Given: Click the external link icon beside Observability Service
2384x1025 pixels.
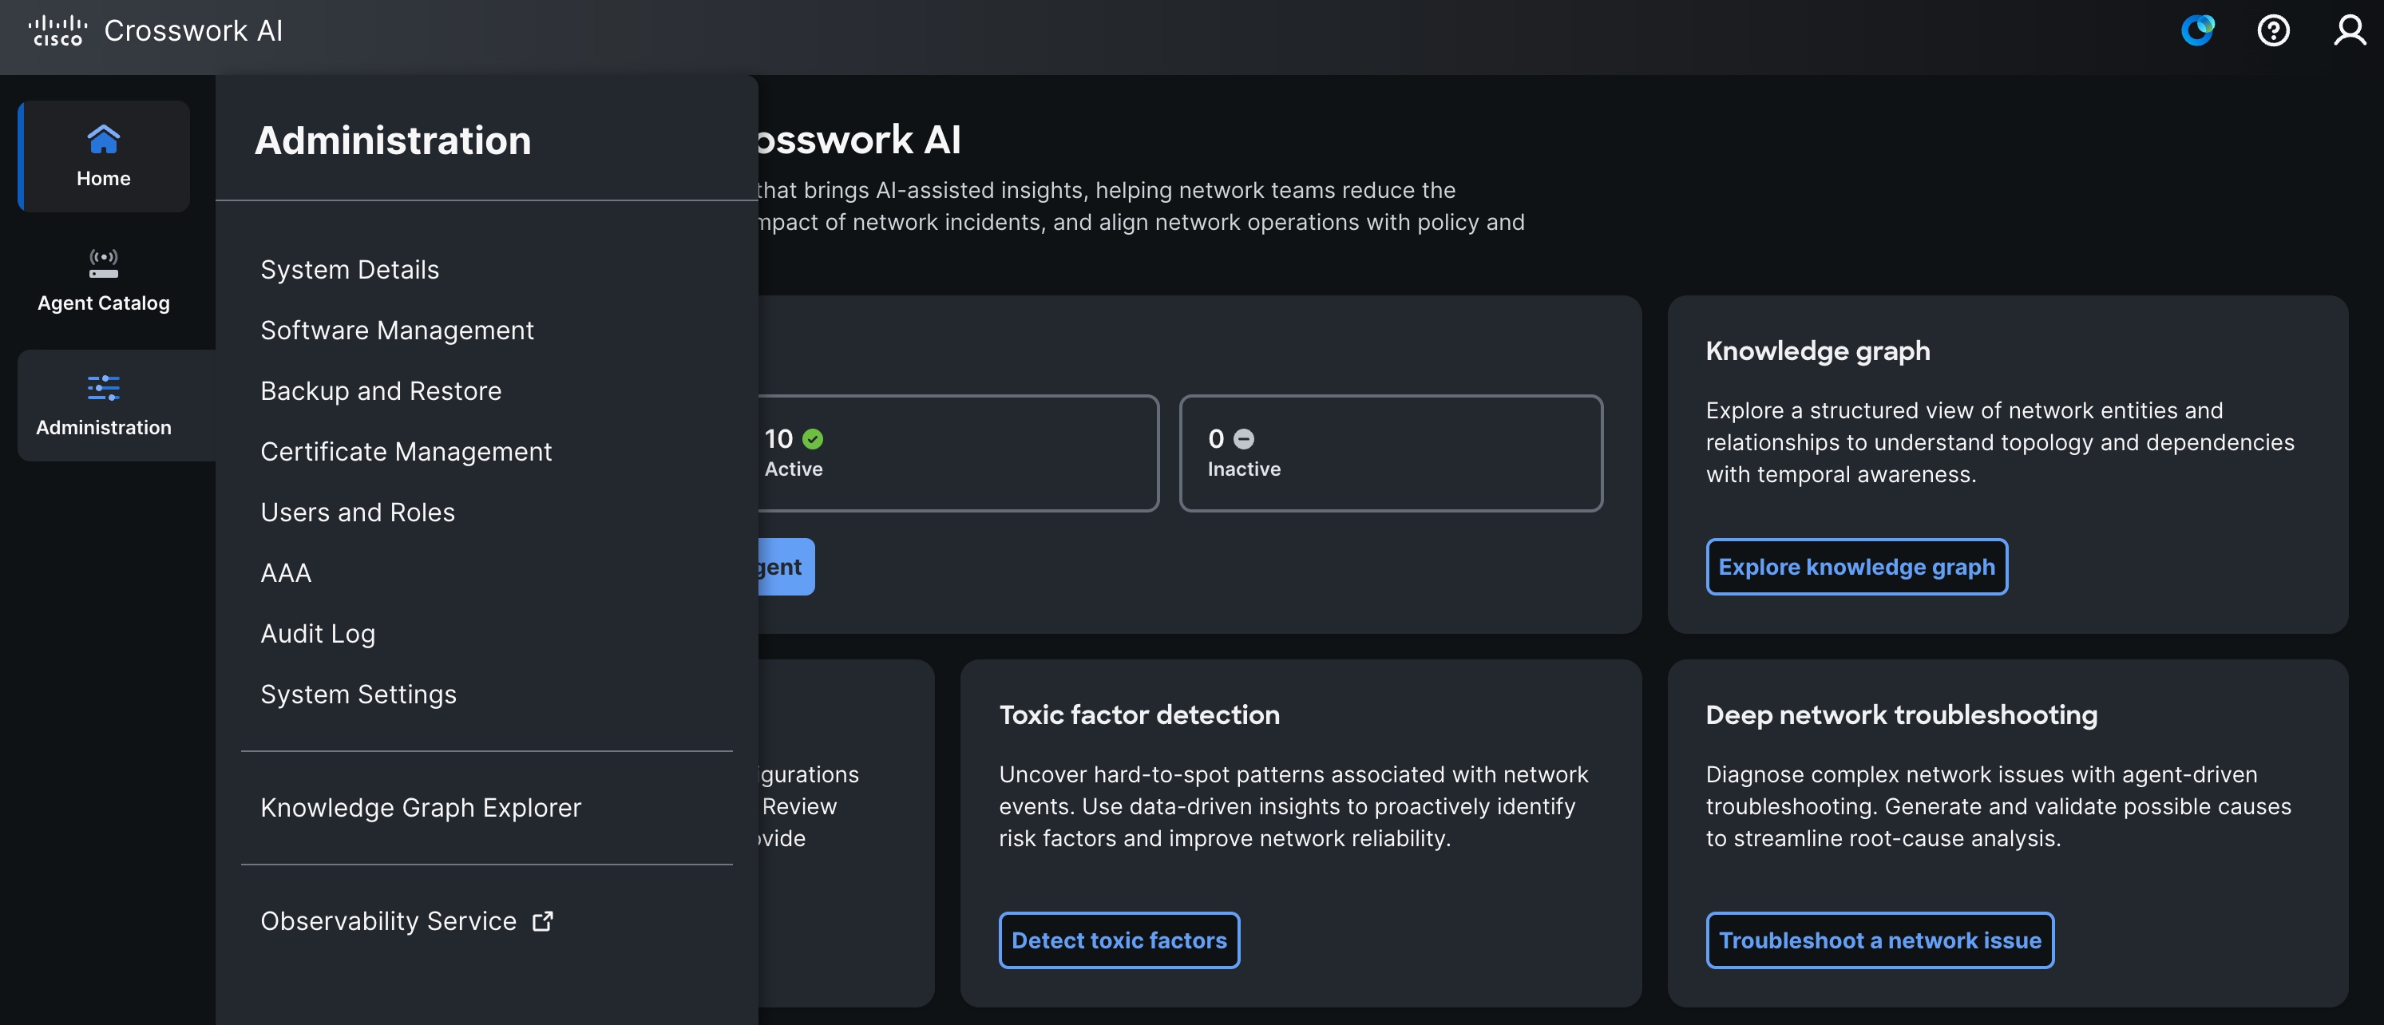Looking at the screenshot, I should [x=542, y=921].
